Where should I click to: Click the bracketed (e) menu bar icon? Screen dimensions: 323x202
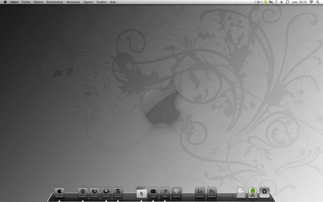click(271, 2)
